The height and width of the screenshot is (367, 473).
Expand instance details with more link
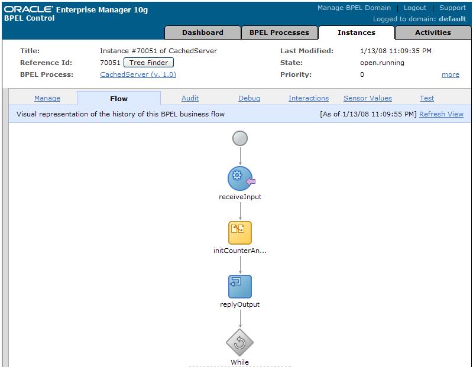pyautogui.click(x=450, y=75)
